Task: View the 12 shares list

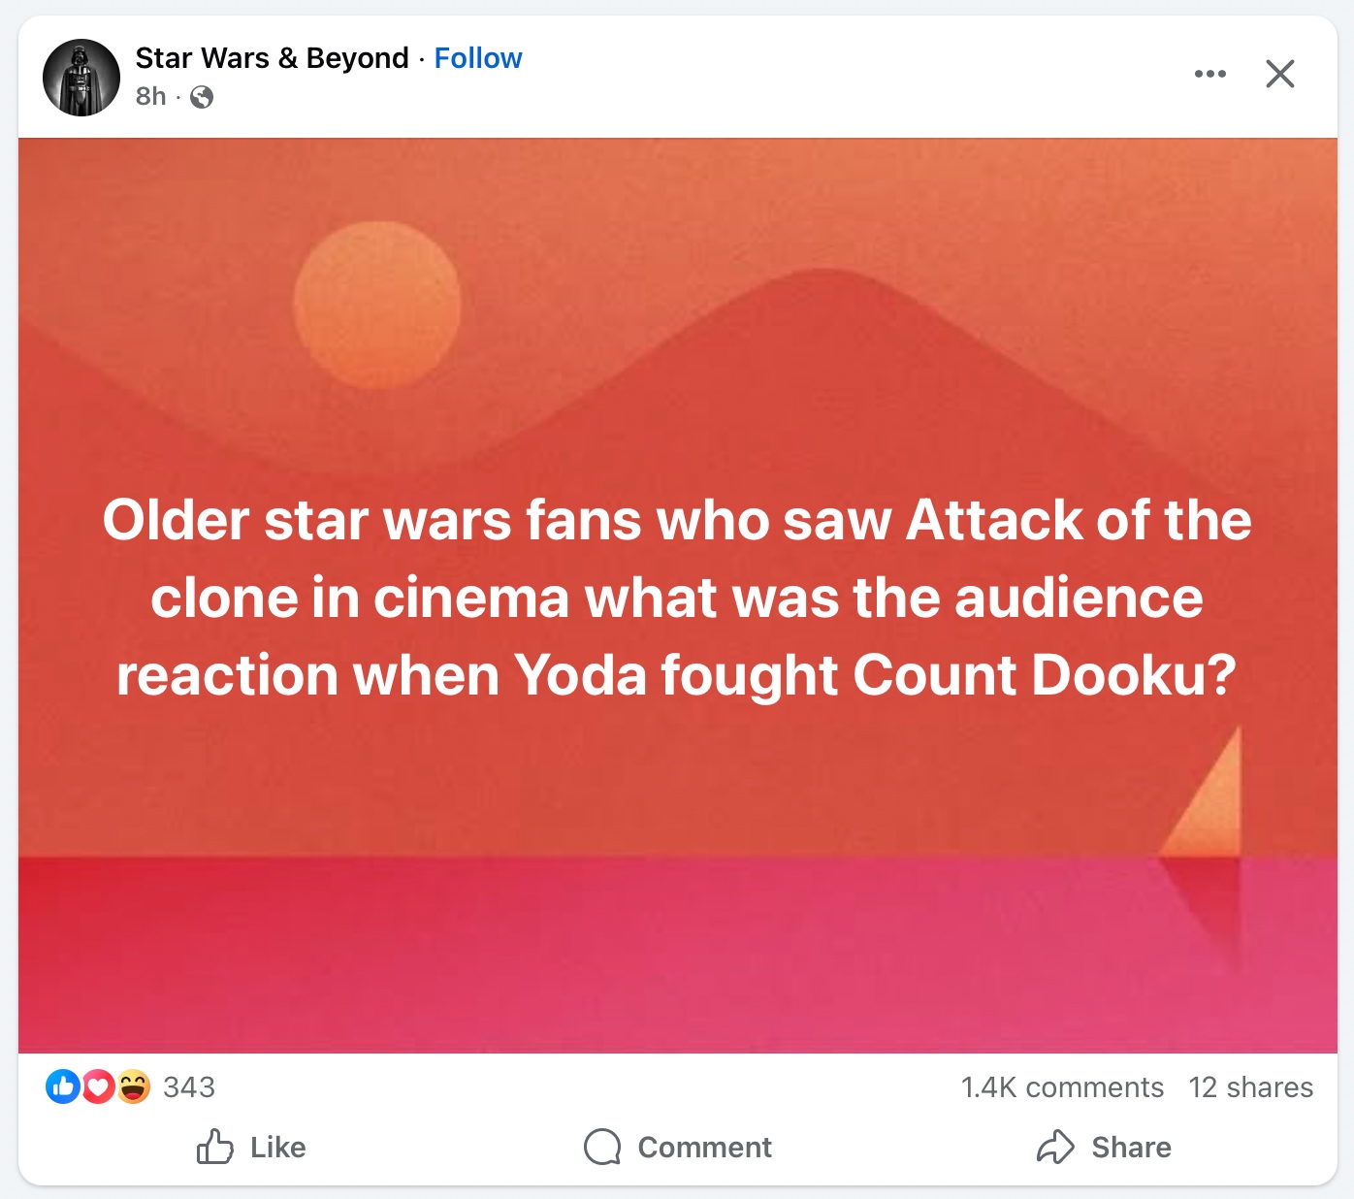Action: (x=1250, y=1087)
